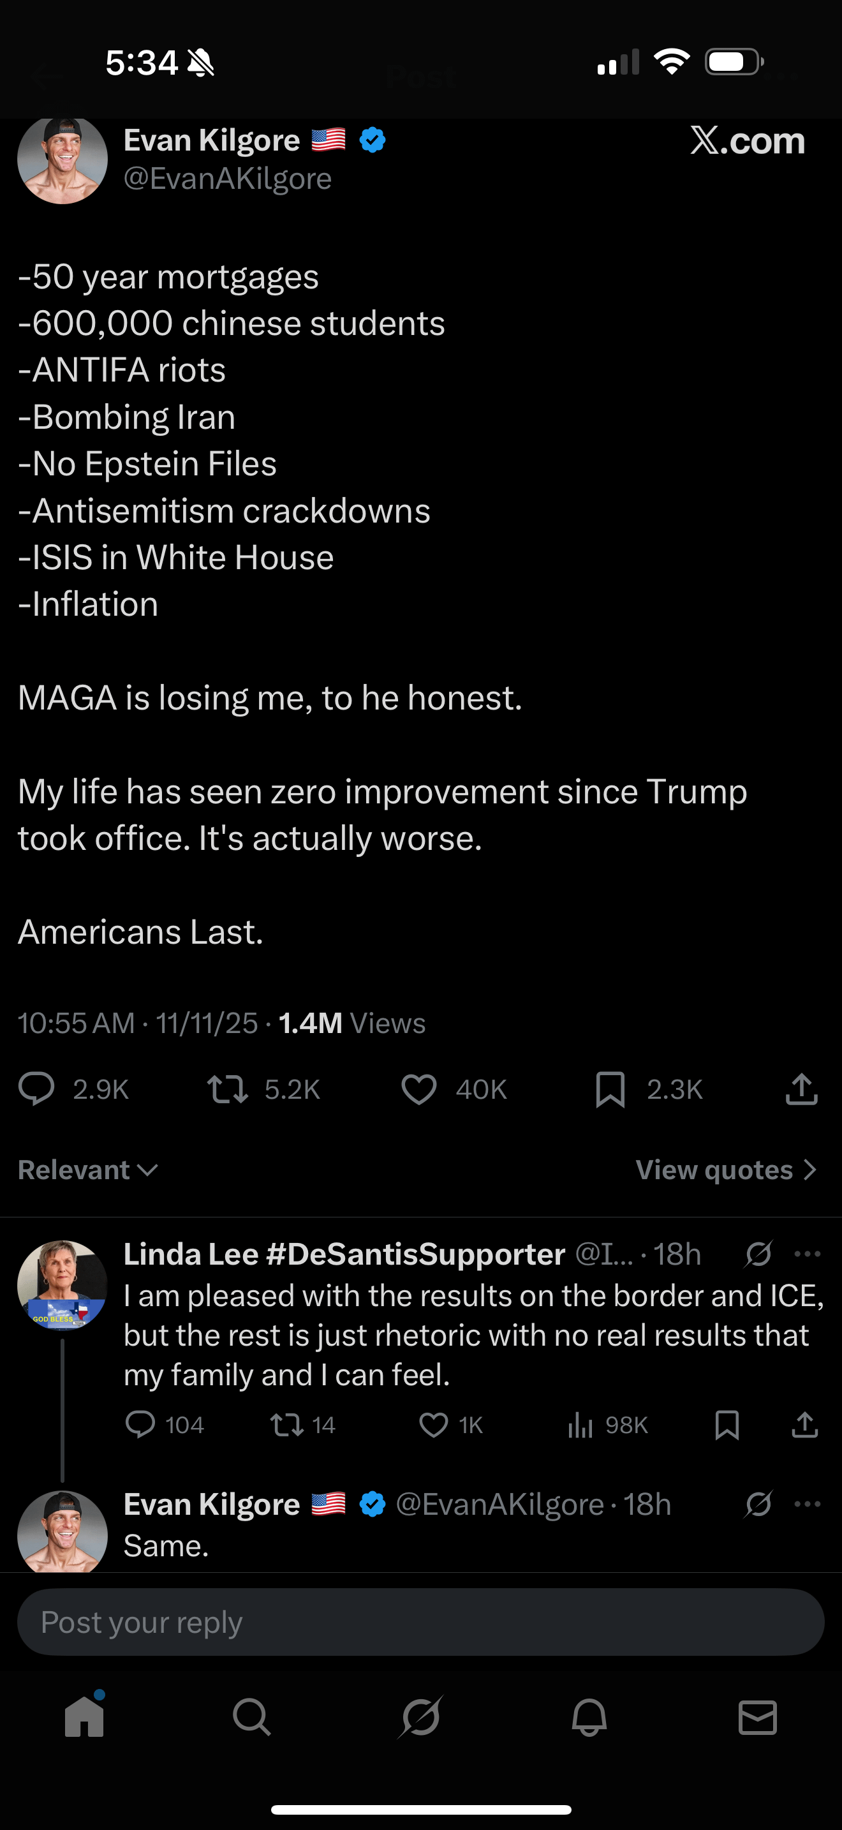Repost Linda Lee's reply
The width and height of the screenshot is (842, 1830).
click(x=287, y=1424)
